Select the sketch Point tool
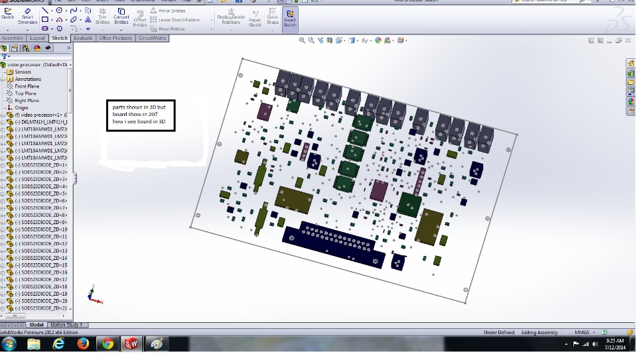Viewport: 637px width, 358px height. [x=88, y=29]
